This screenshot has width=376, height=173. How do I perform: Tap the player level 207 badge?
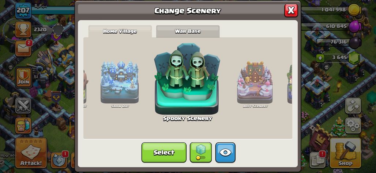click(23, 10)
